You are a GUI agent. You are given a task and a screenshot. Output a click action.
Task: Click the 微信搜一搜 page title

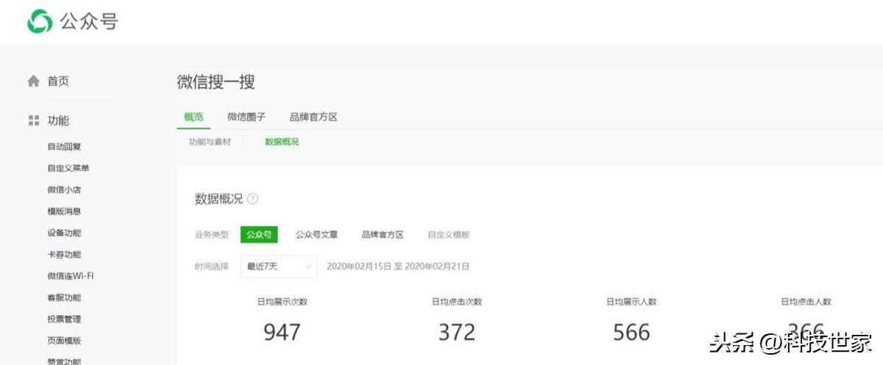[x=216, y=82]
